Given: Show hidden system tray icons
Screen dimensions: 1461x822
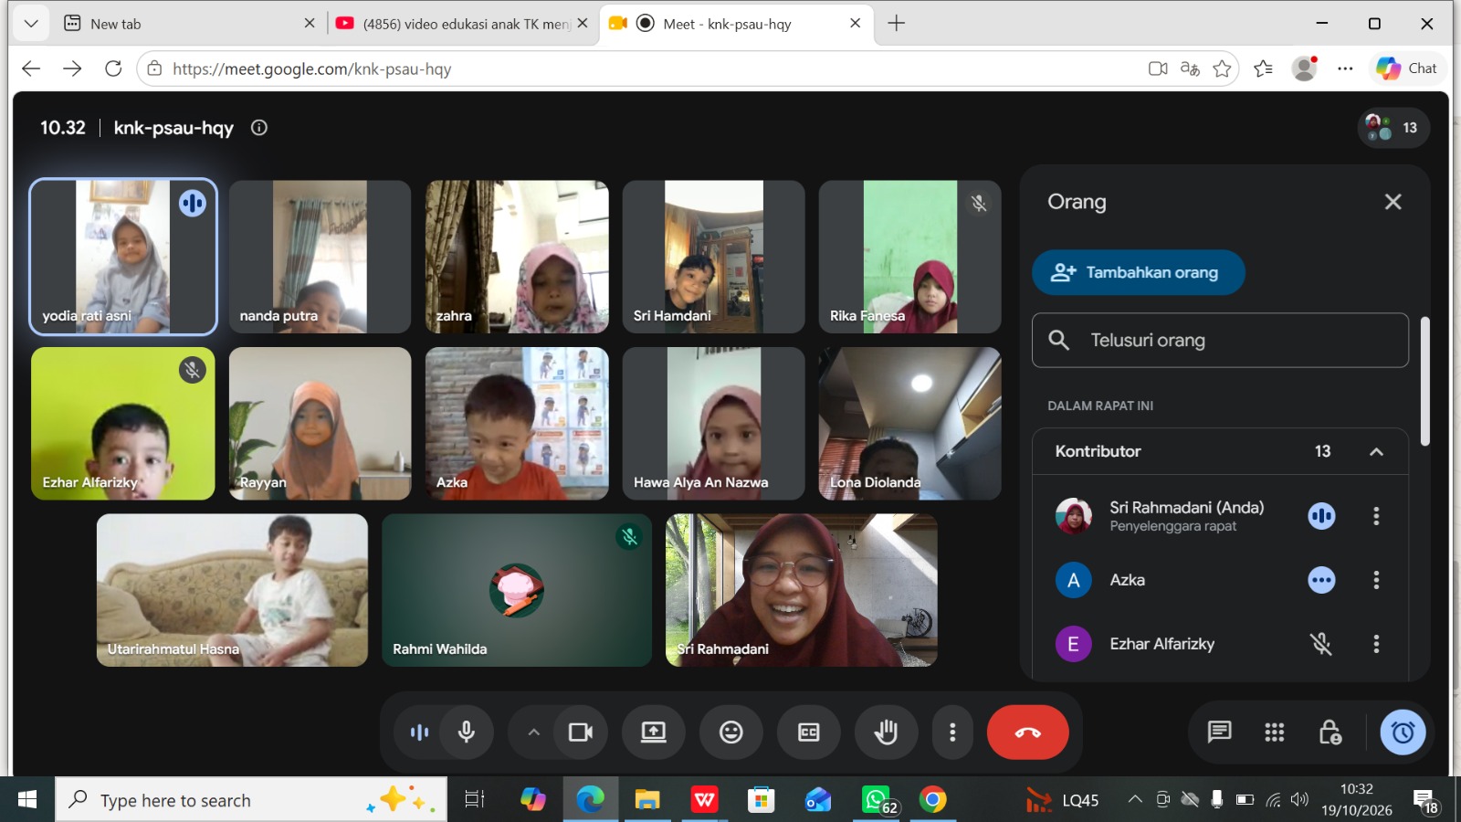Looking at the screenshot, I should click(1135, 800).
